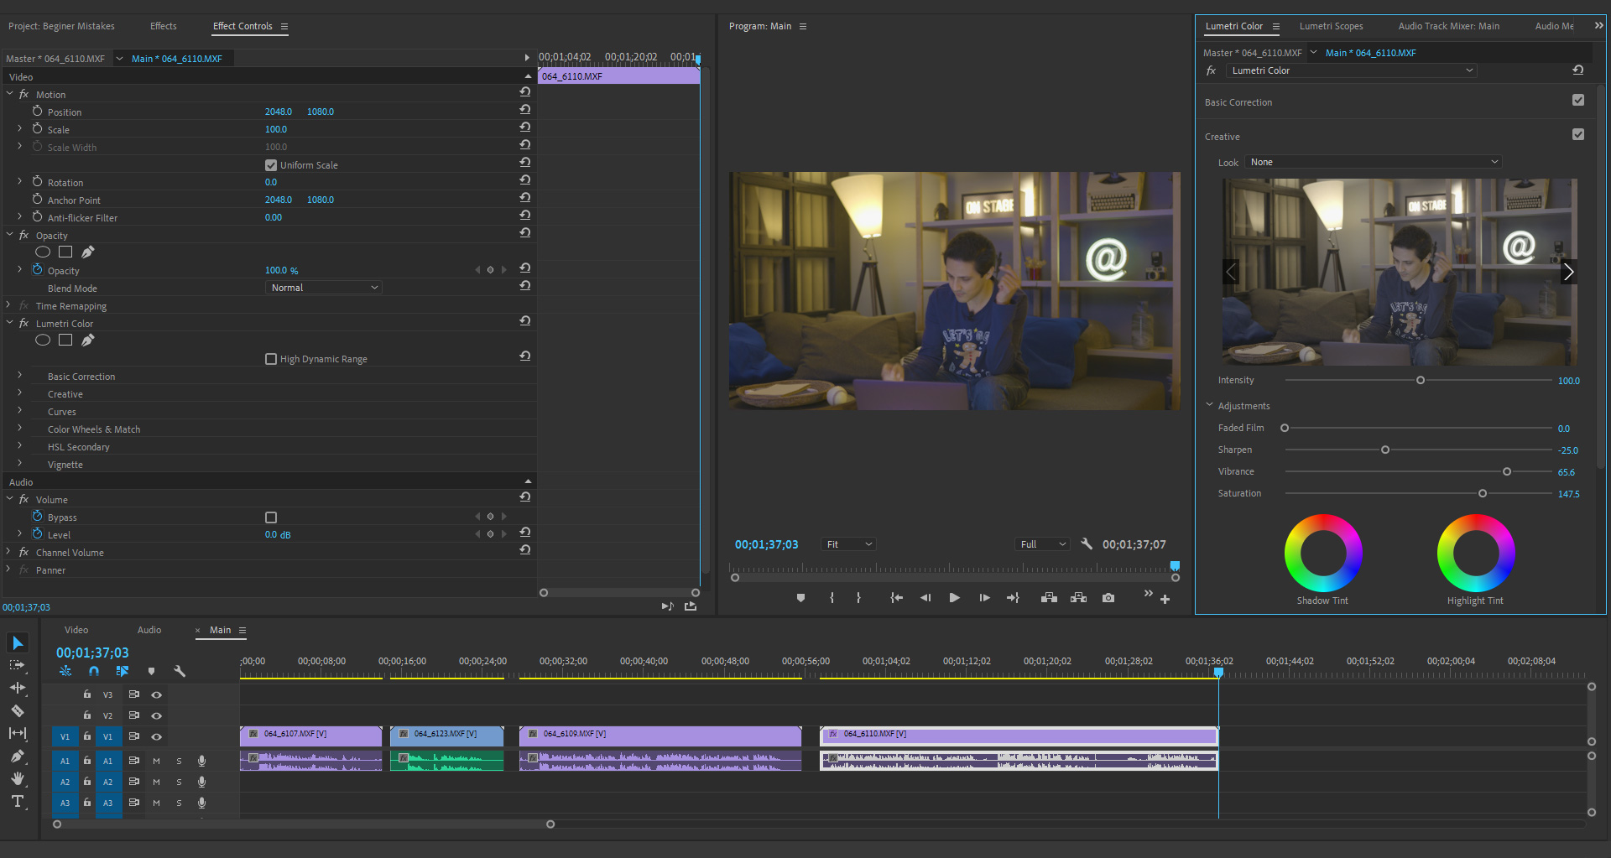Toggle Linked Selection in timeline
The image size is (1611, 858).
pos(123,671)
